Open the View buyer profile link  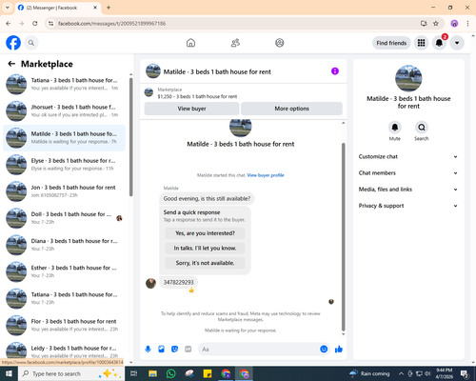coord(266,175)
